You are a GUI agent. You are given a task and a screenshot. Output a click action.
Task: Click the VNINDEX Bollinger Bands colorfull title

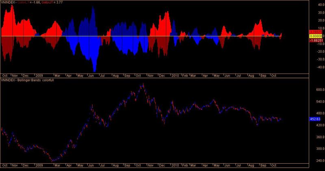pos(27,80)
